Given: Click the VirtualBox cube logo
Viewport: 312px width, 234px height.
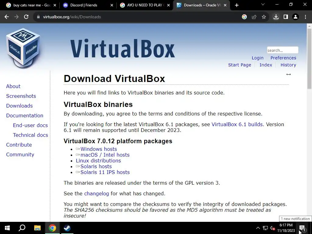Looking at the screenshot, I should click(23, 48).
